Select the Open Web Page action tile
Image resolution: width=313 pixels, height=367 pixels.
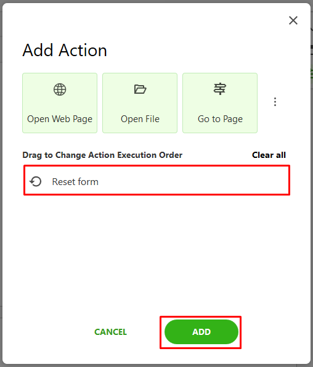pos(60,103)
